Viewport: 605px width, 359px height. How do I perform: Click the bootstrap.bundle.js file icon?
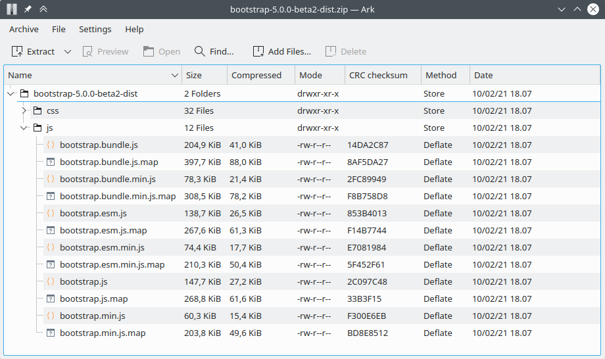[51, 145]
